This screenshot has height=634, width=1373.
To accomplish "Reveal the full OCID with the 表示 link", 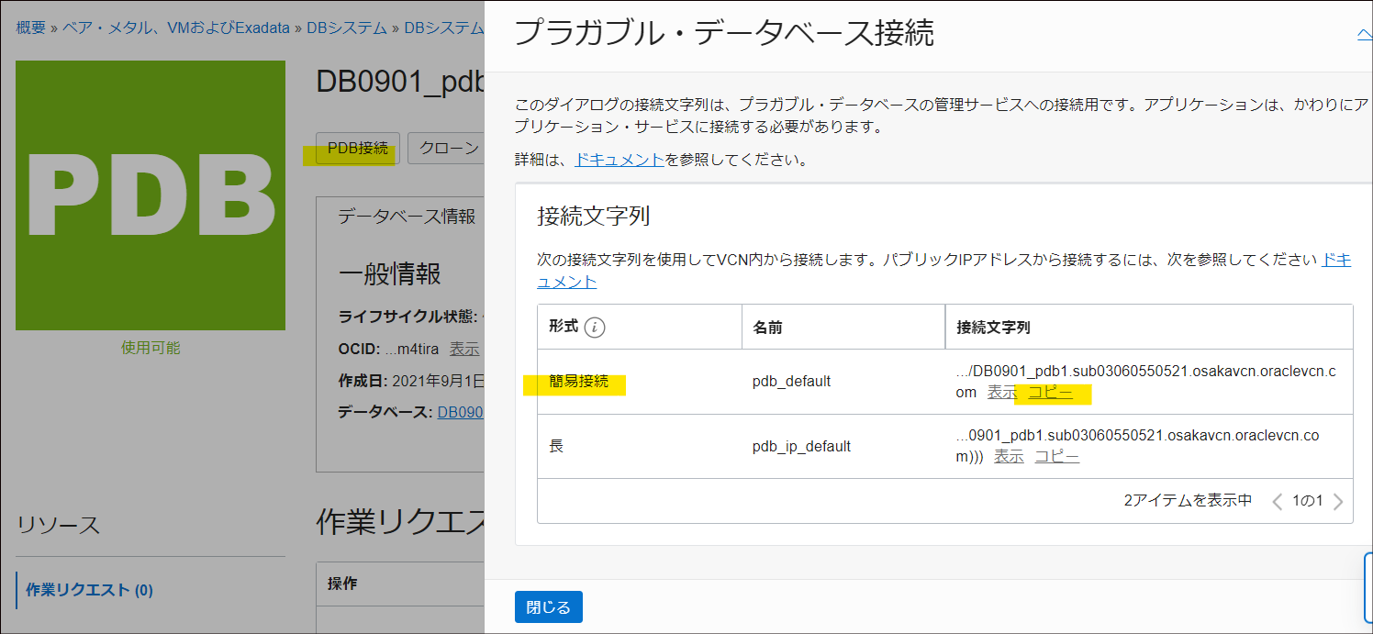I will point(463,349).
